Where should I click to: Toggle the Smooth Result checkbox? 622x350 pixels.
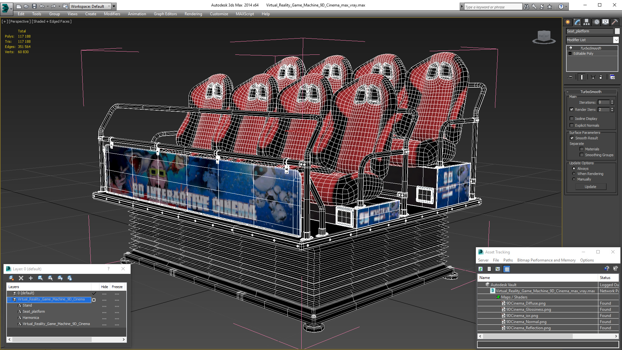tap(572, 138)
